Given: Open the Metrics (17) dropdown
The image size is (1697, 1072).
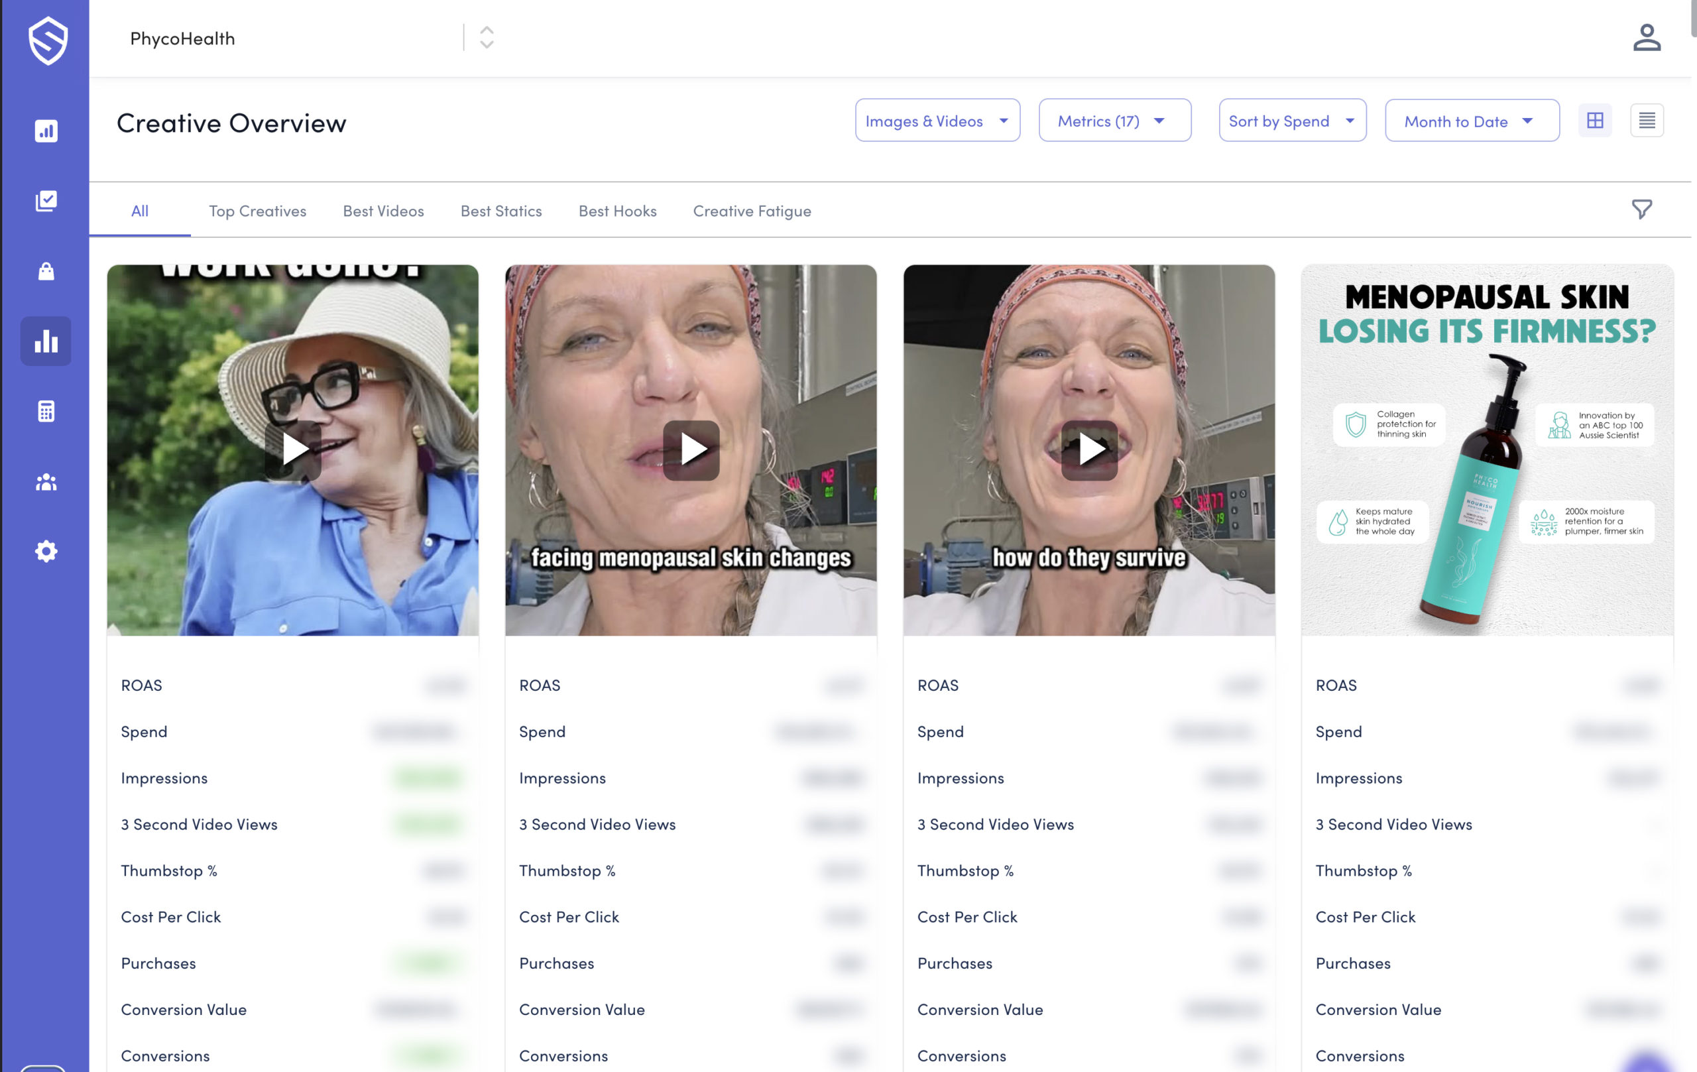Looking at the screenshot, I should [1114, 121].
